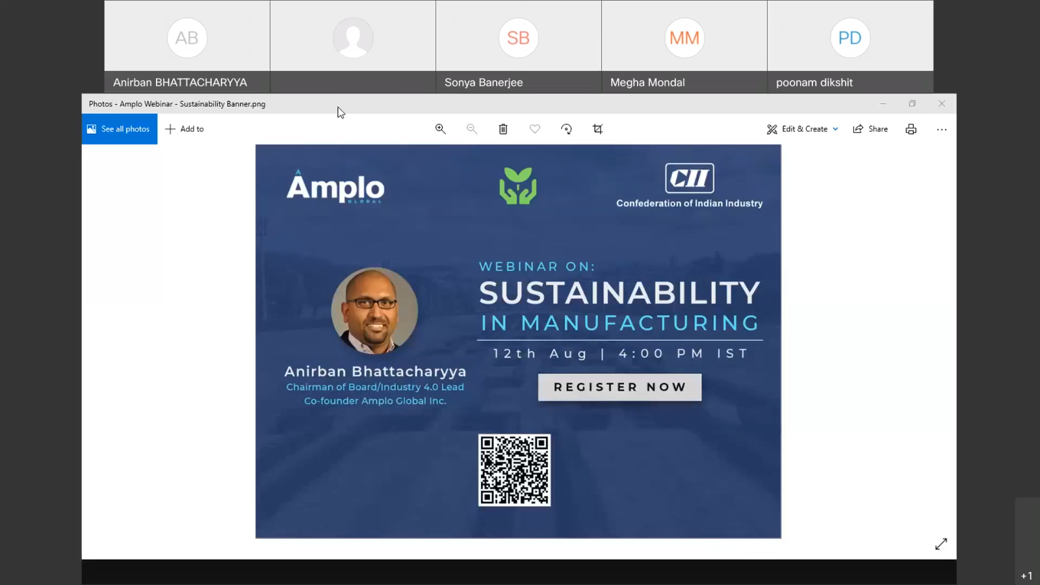Select Sonya Banerjee participant tile

tap(519, 47)
